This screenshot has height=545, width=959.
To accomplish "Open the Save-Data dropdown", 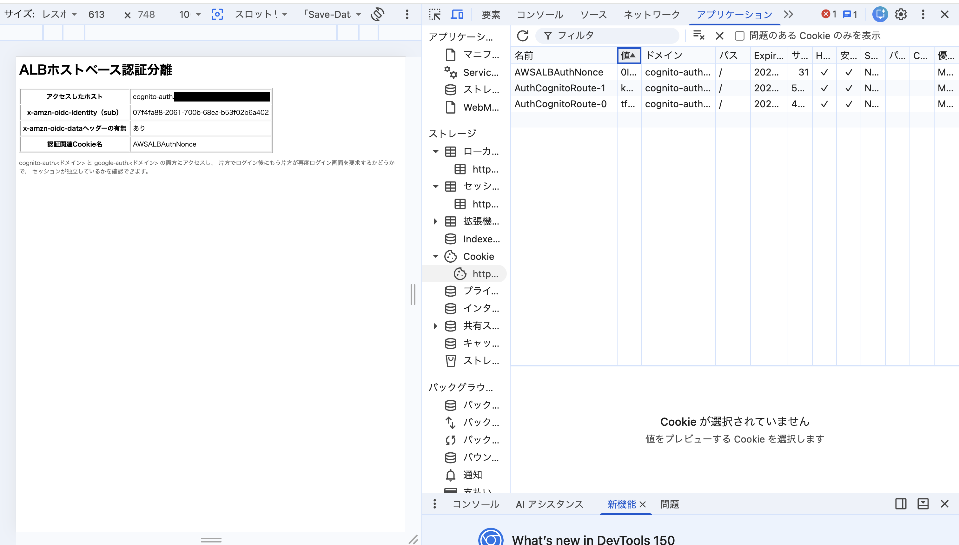I will (332, 14).
